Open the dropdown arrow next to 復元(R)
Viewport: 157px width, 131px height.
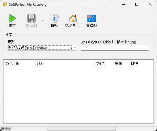pos(43,20)
